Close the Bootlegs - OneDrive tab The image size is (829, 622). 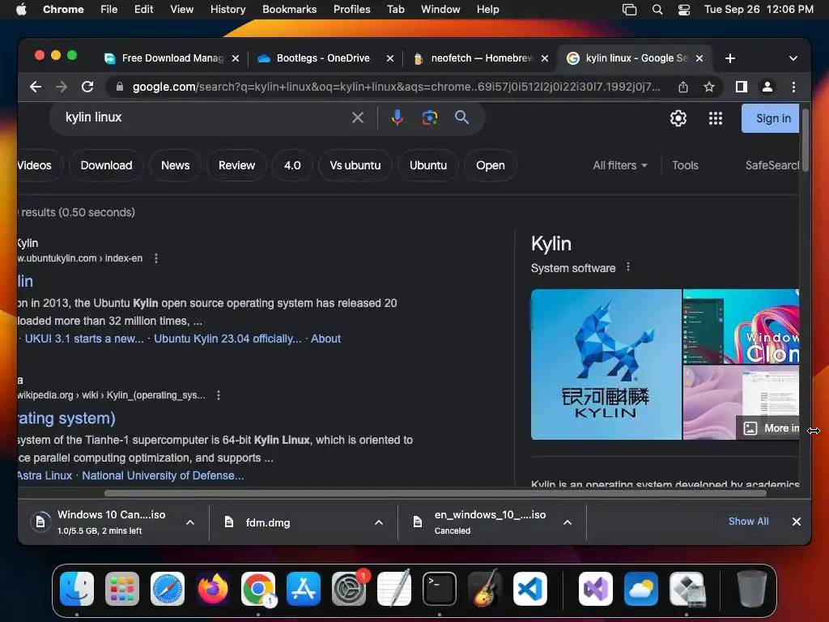point(389,58)
